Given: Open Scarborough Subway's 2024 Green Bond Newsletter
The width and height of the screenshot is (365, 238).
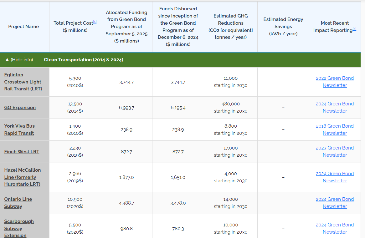Looking at the screenshot, I should pyautogui.click(x=335, y=228).
